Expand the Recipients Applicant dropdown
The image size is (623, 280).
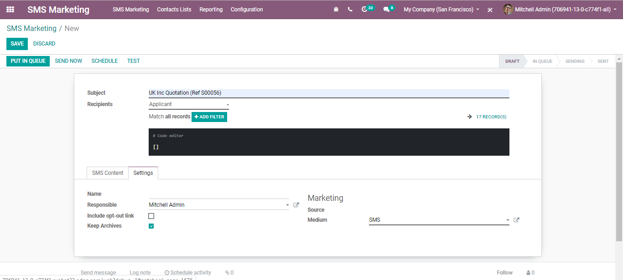click(189, 104)
